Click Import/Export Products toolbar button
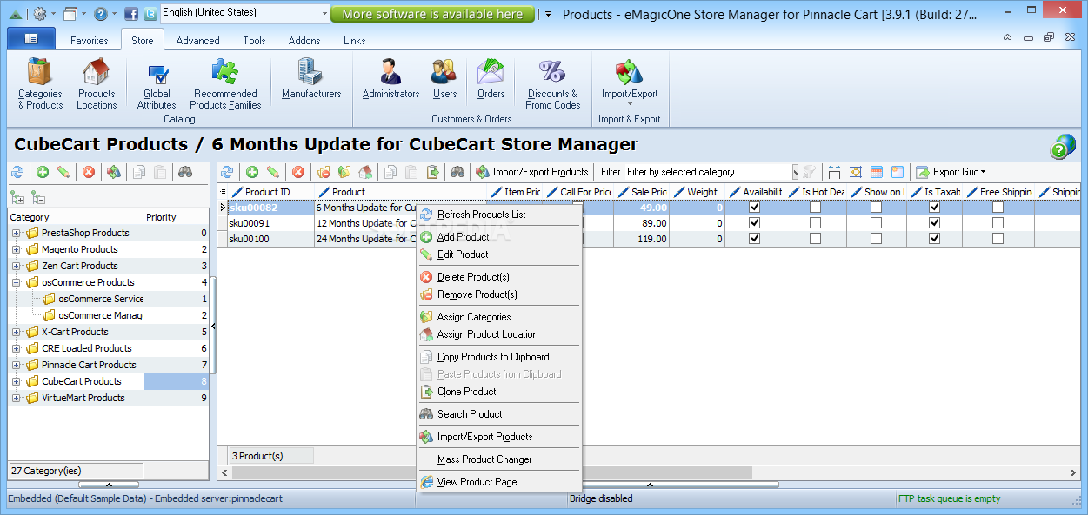 tap(532, 172)
